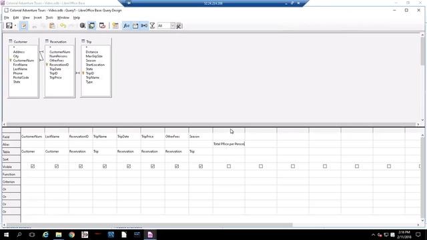Open the Help menu
Viewport: 427px width, 240px height.
click(77, 17)
